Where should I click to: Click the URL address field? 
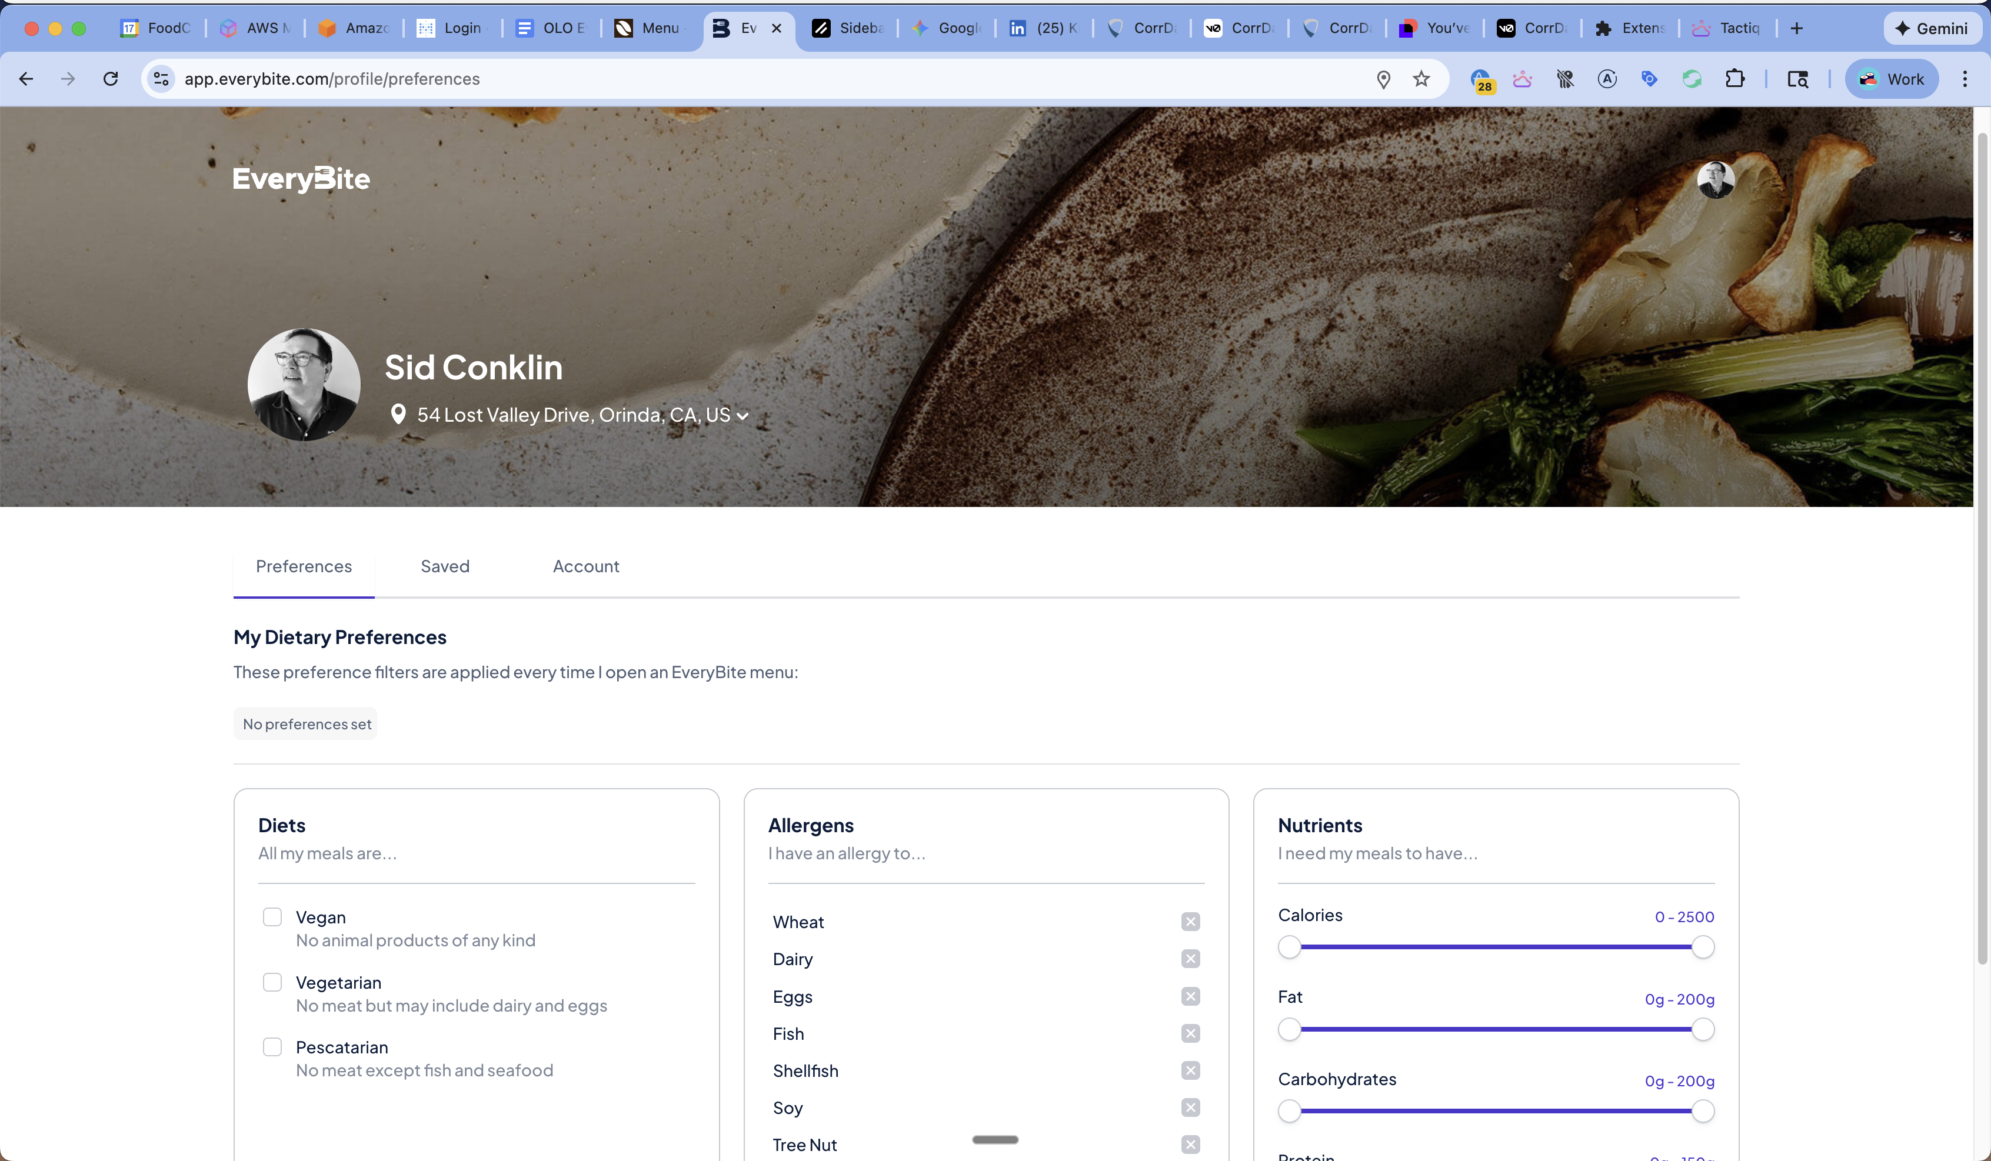click(711, 79)
